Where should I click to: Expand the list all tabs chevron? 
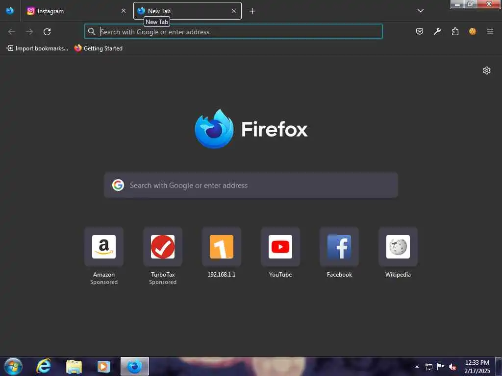[x=421, y=11]
